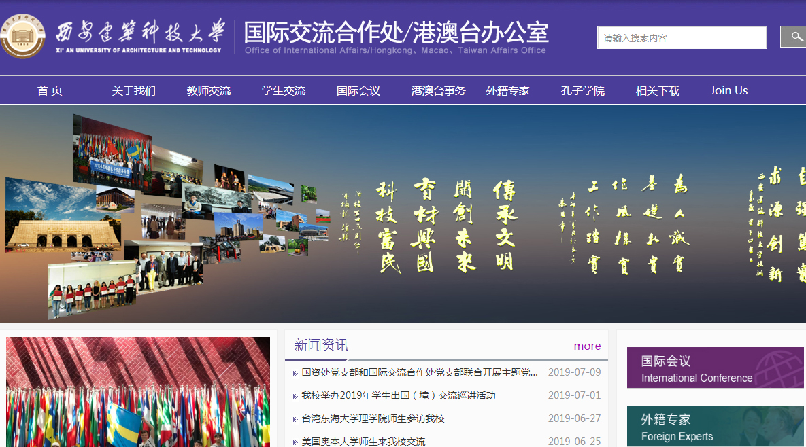Open the 关于我们 menu item
This screenshot has width=806, height=447.
[x=134, y=90]
